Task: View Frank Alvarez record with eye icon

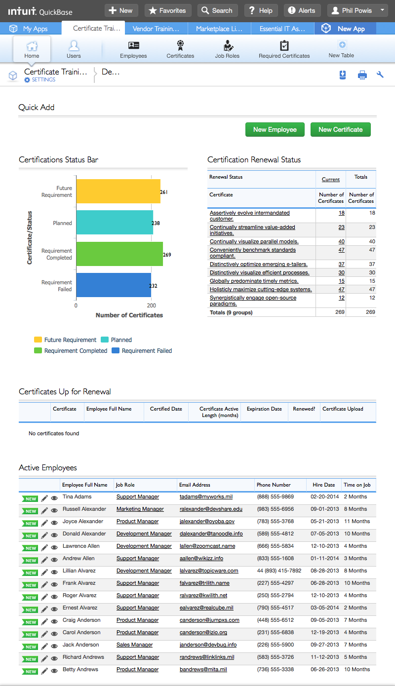Action: (54, 585)
